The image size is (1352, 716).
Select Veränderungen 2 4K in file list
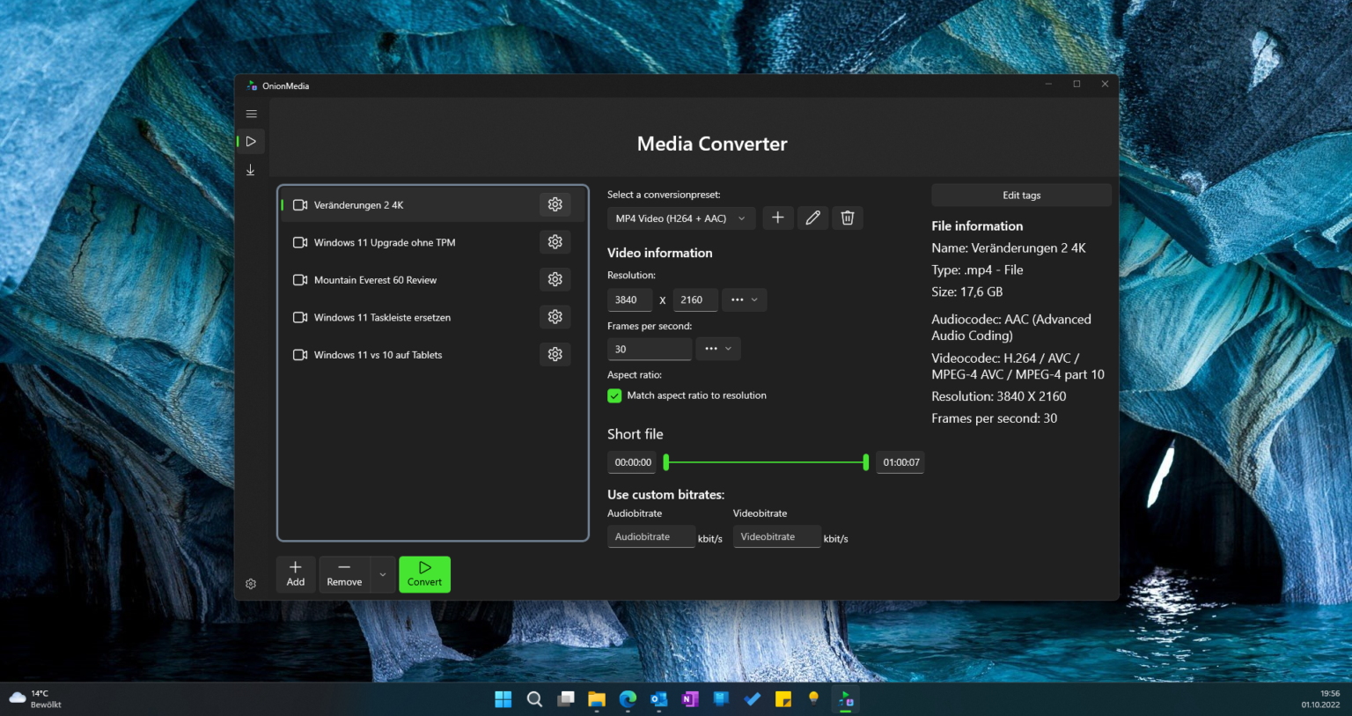pyautogui.click(x=431, y=204)
